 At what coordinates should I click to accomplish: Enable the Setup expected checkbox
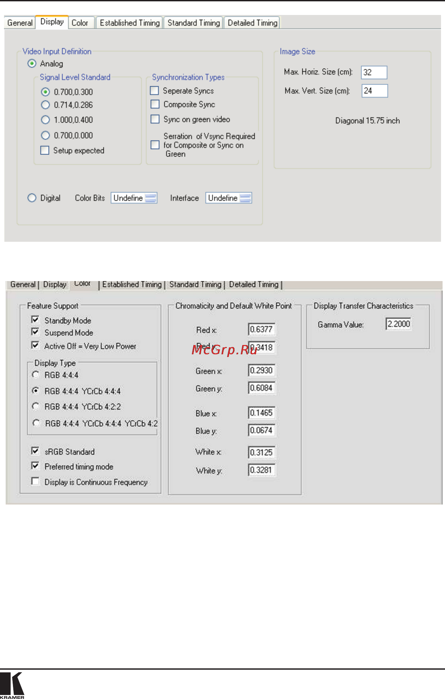tap(45, 150)
